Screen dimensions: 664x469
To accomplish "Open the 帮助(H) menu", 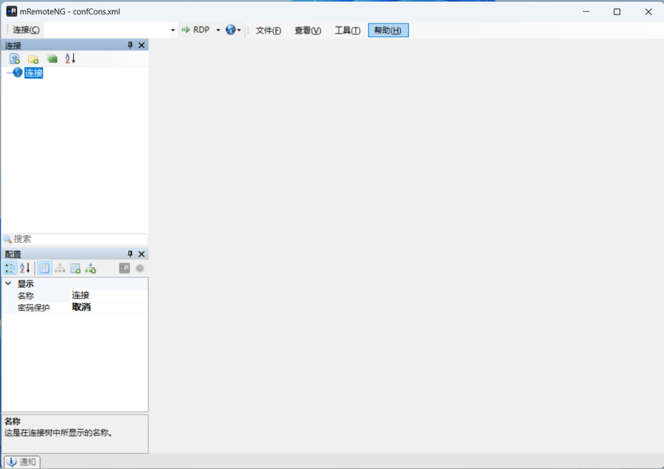I will click(389, 30).
